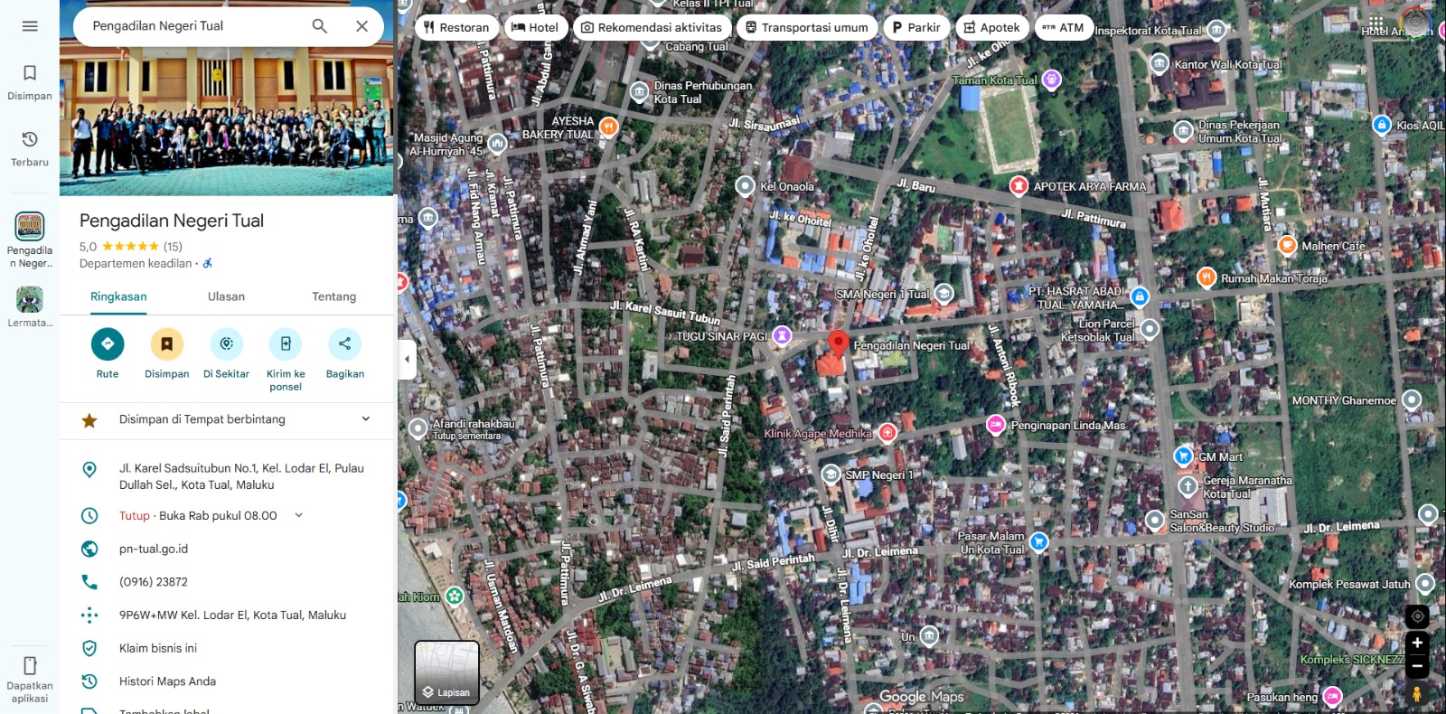This screenshot has width=1446, height=714.
Task: Click Masjid Agung Al-Hurriyah 45 marker
Action: point(497,143)
